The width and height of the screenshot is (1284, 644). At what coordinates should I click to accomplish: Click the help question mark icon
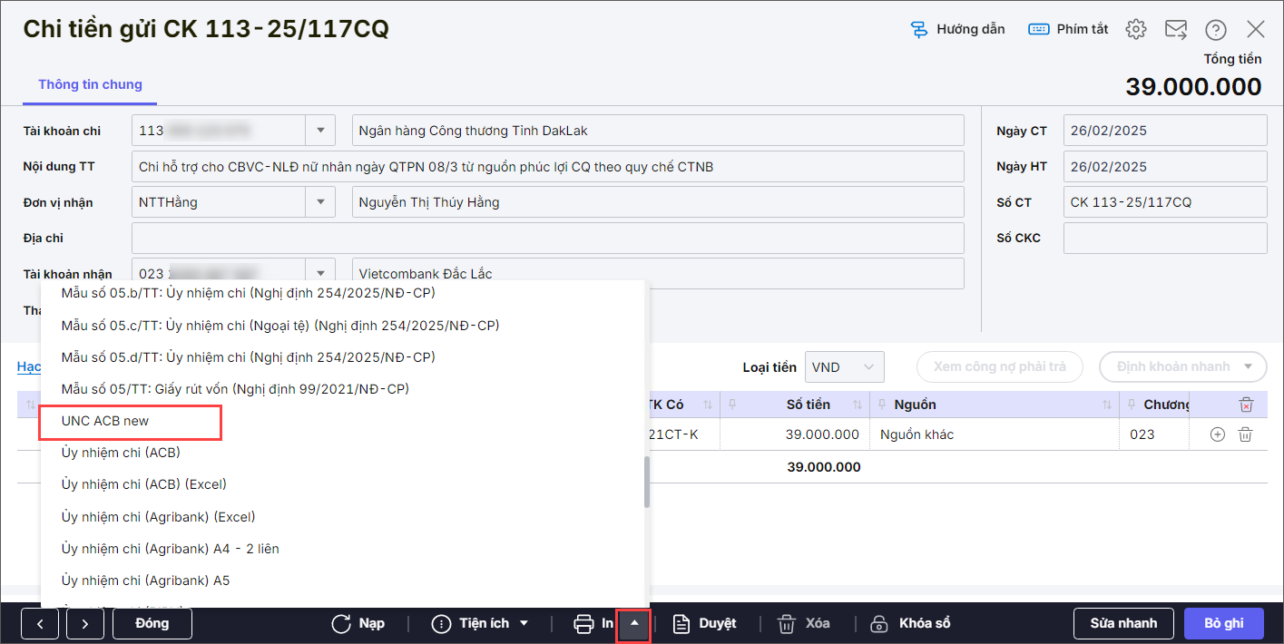(1215, 30)
